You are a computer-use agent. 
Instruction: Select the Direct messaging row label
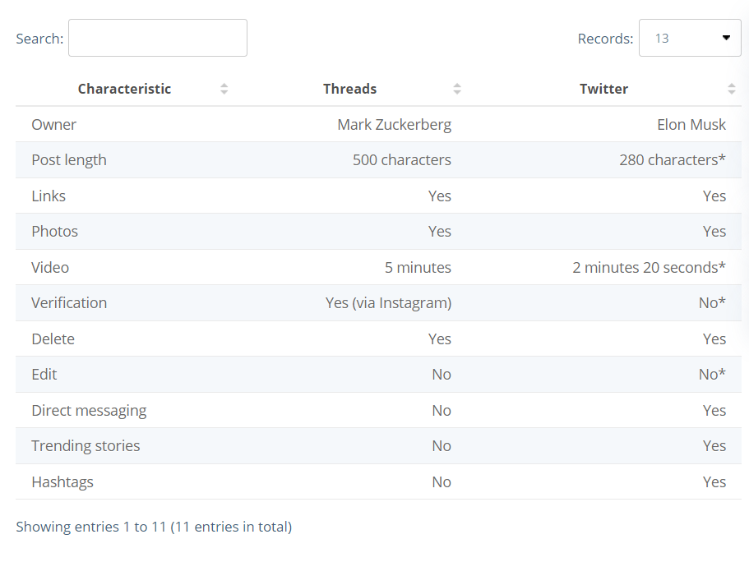89,411
